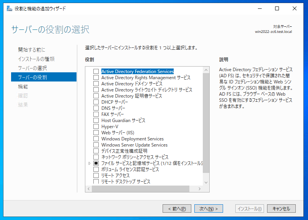Tick the FAX サーバー checkbox
This screenshot has width=308, height=220.
[96, 114]
